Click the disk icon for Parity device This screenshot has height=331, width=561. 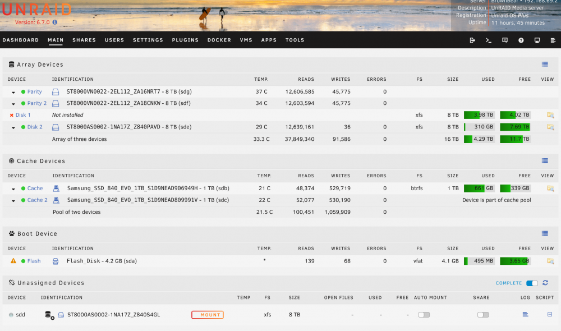coord(56,92)
